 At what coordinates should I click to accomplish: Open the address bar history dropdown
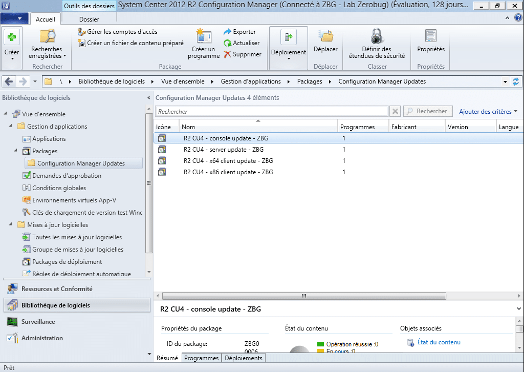[x=505, y=81]
